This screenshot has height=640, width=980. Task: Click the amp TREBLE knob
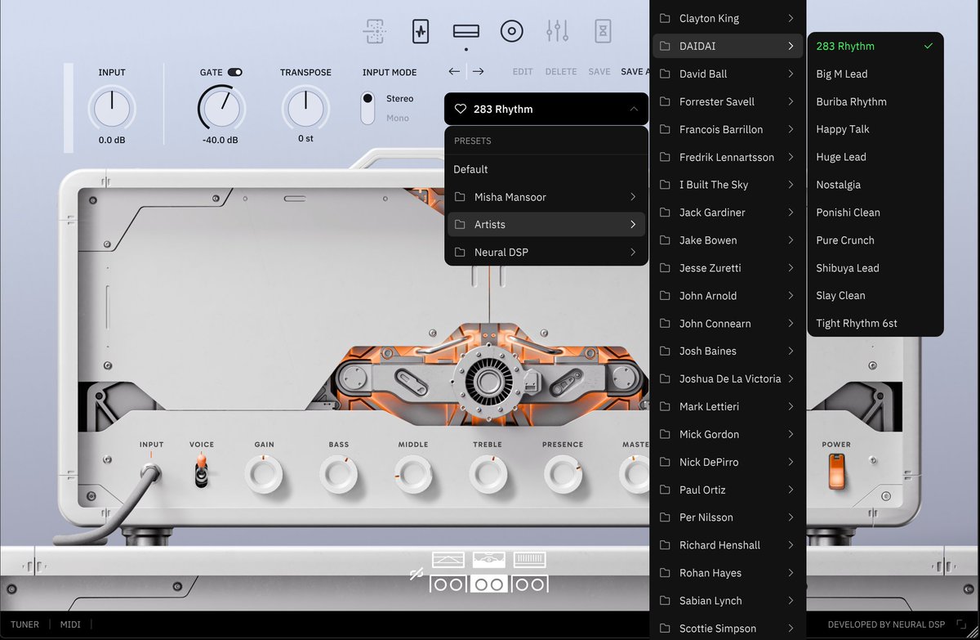click(488, 473)
